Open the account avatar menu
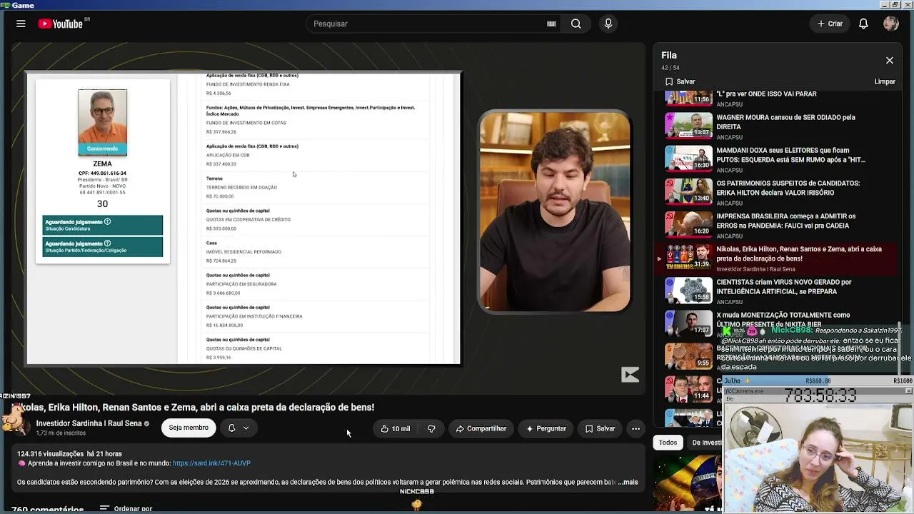This screenshot has height=514, width=914. (x=890, y=24)
